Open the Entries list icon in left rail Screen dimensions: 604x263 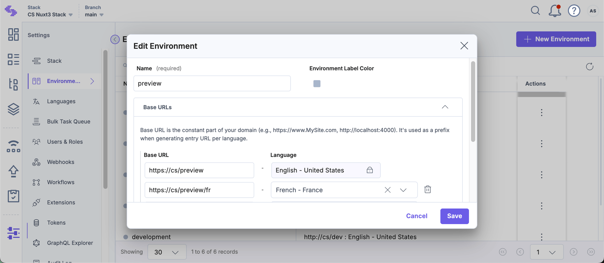pyautogui.click(x=13, y=59)
